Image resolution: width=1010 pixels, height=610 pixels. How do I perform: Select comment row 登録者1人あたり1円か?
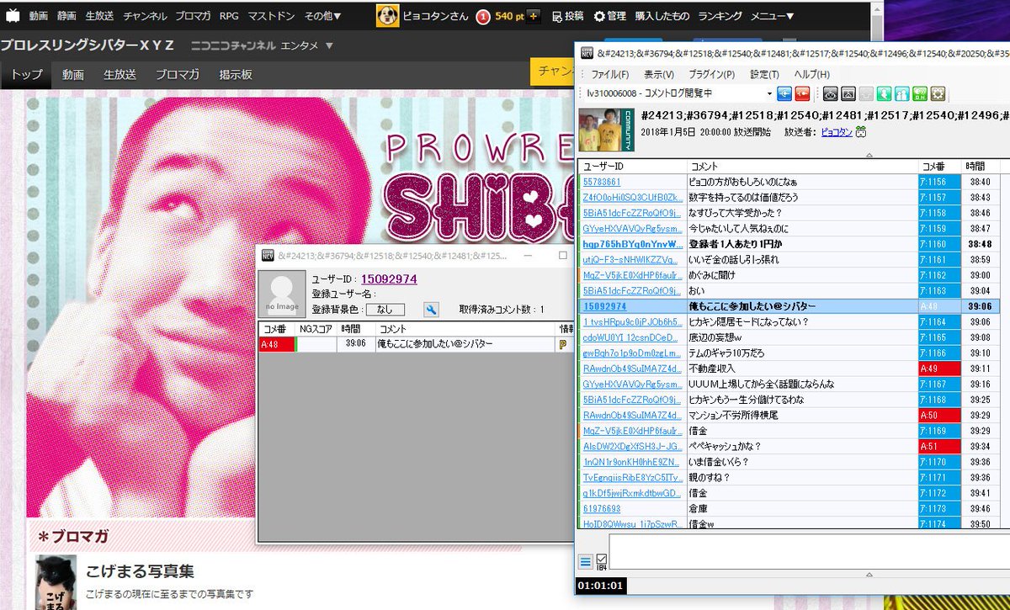coord(794,244)
